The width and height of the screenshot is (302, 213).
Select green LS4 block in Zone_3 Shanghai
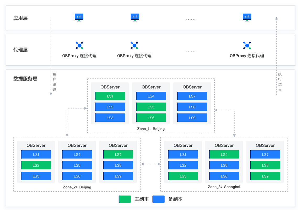(x=224, y=154)
